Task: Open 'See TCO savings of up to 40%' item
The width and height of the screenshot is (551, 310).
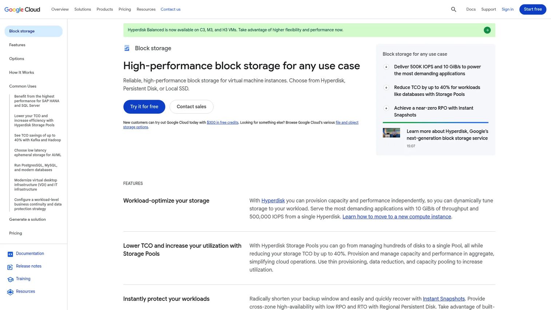Action: point(37,138)
